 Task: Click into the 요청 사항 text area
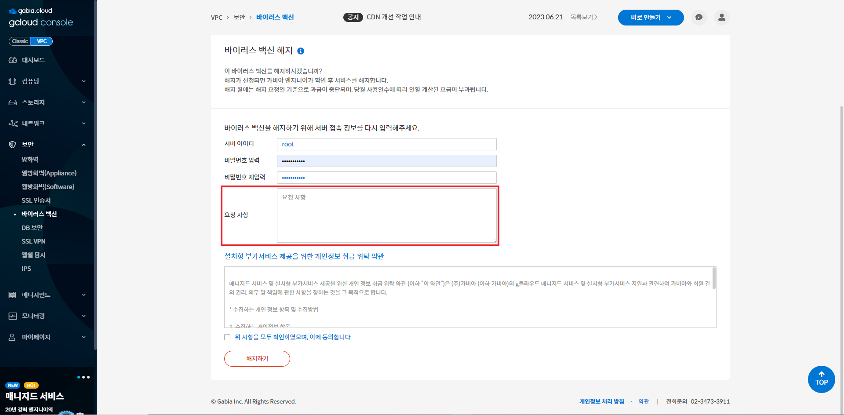point(386,215)
